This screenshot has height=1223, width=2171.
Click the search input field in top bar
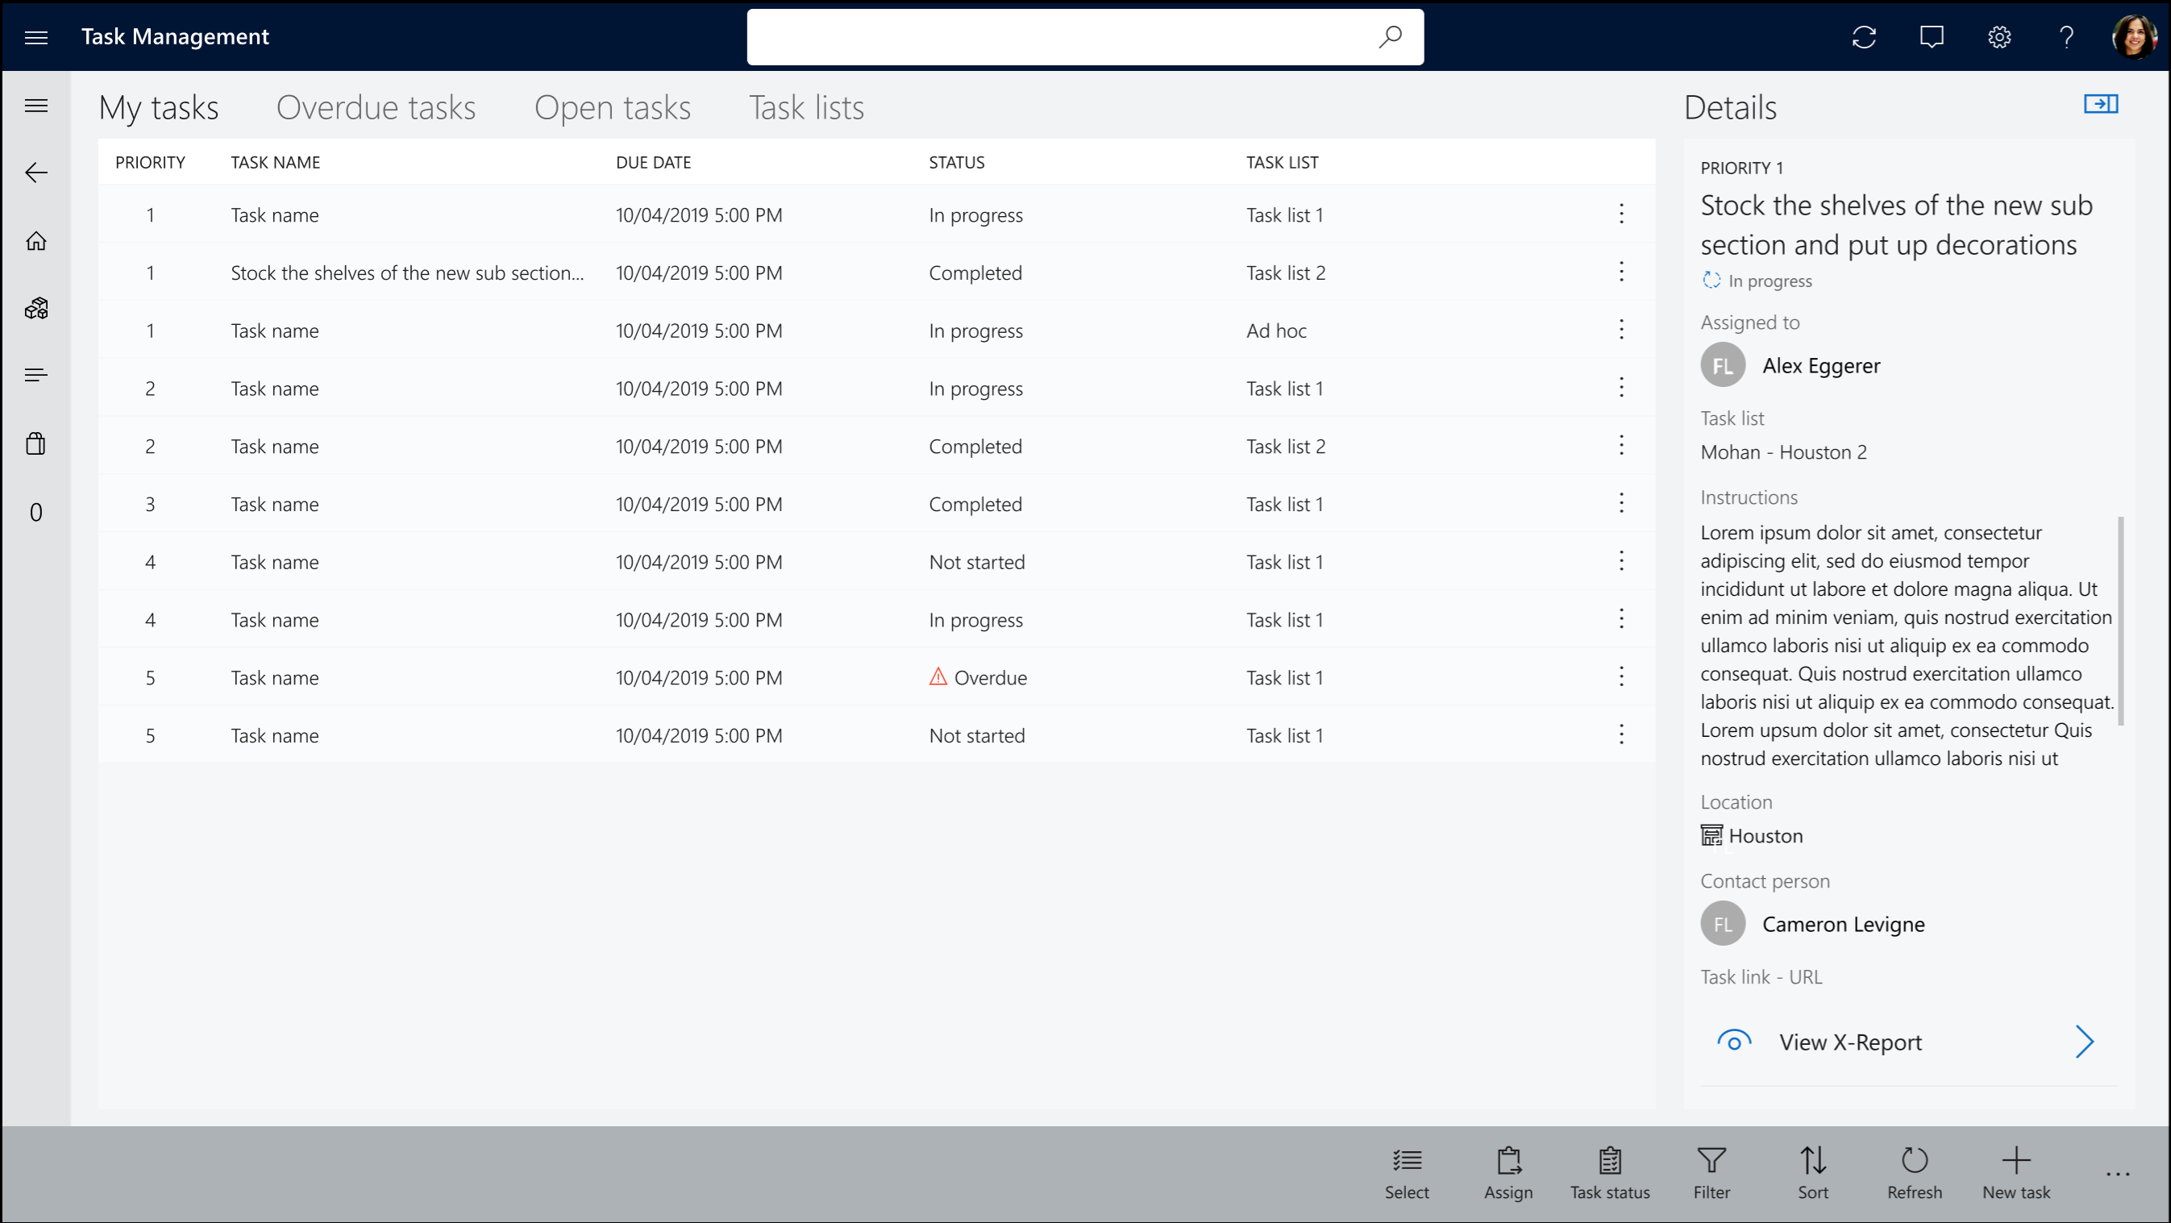click(1084, 35)
